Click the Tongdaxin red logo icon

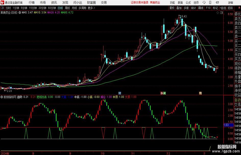[2, 3]
